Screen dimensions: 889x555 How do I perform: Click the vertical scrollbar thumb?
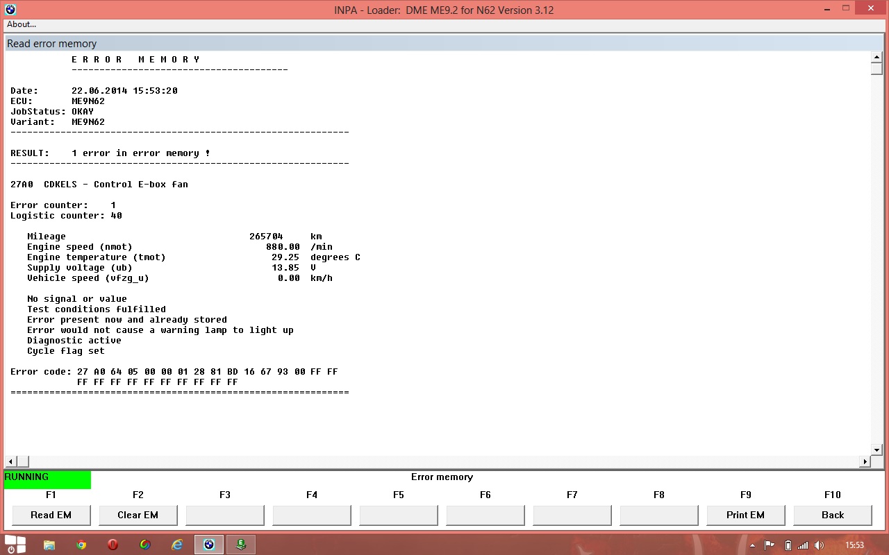(x=876, y=69)
